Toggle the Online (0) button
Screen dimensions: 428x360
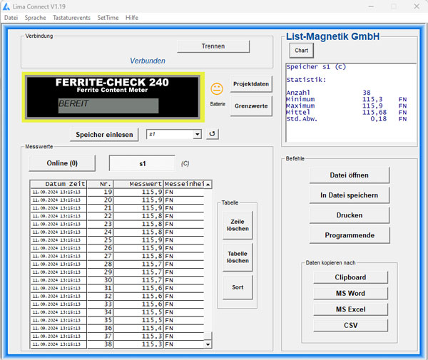pyautogui.click(x=62, y=163)
